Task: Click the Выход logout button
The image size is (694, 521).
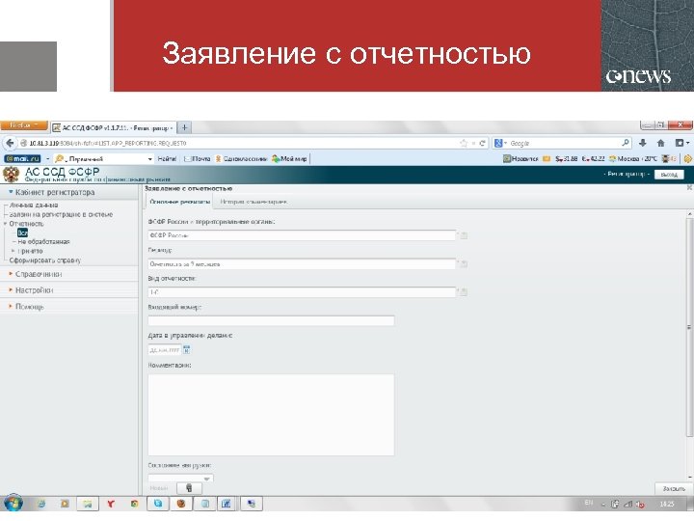Action: [x=669, y=175]
